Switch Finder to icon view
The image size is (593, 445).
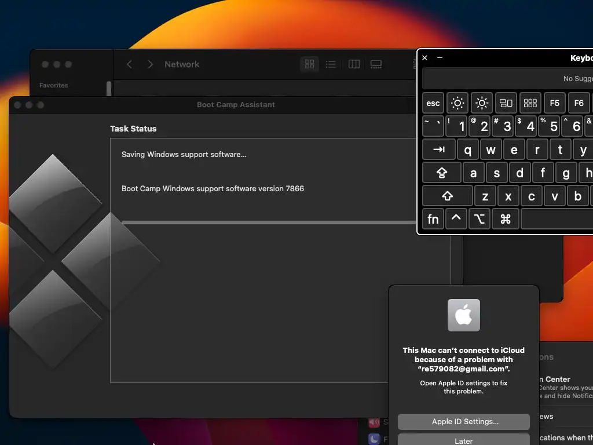coord(309,64)
